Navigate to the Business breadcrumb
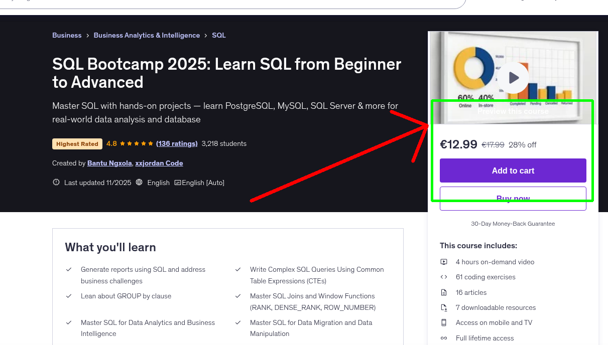 [67, 35]
